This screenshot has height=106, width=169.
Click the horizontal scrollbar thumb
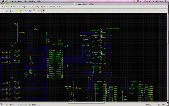[x=86, y=103]
